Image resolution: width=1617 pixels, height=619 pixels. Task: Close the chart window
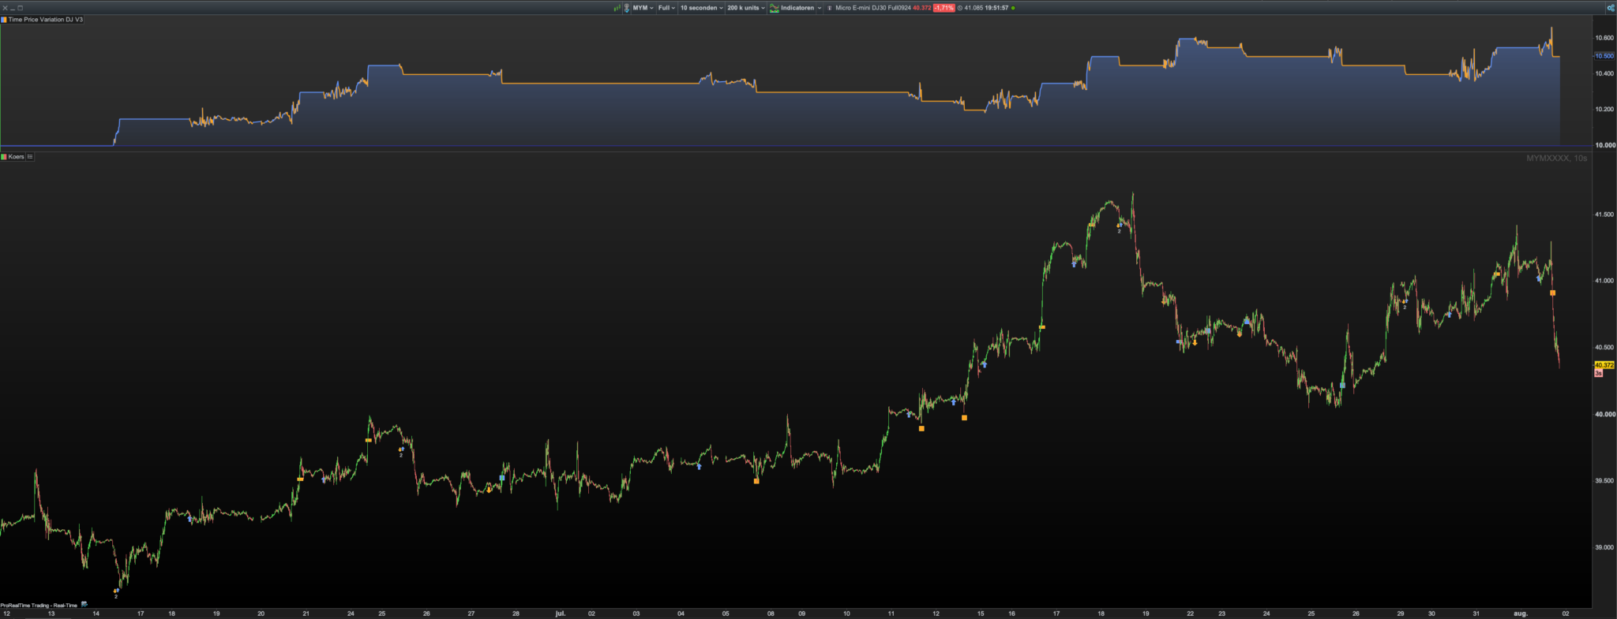[x=5, y=8]
